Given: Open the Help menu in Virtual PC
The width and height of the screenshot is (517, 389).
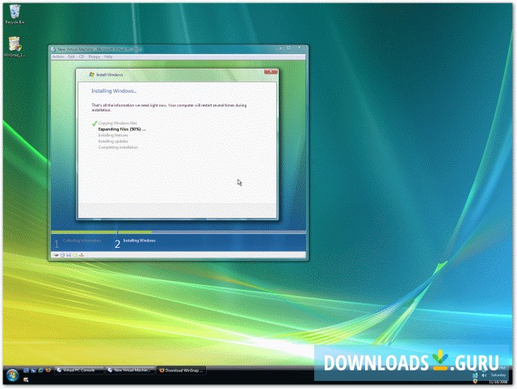Looking at the screenshot, I should (x=108, y=56).
